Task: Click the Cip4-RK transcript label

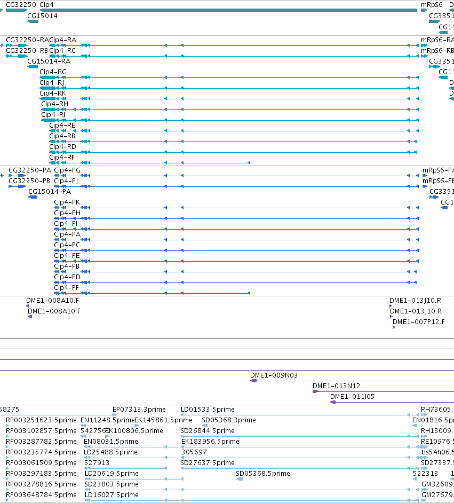Action: 53,93
